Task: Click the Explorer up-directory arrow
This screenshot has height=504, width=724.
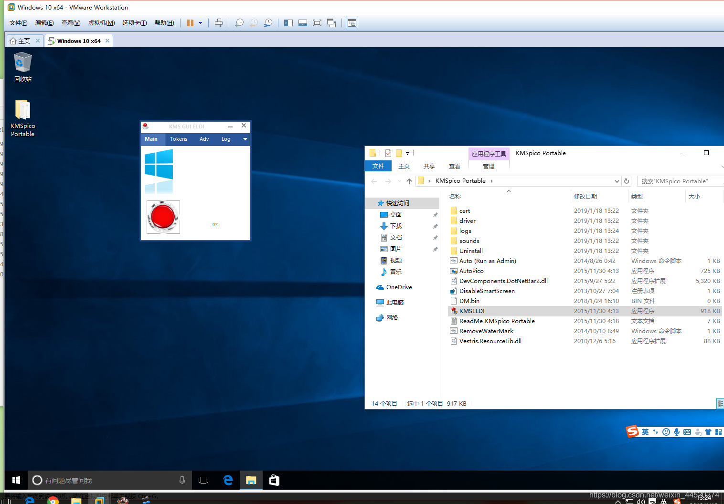Action: tap(409, 181)
